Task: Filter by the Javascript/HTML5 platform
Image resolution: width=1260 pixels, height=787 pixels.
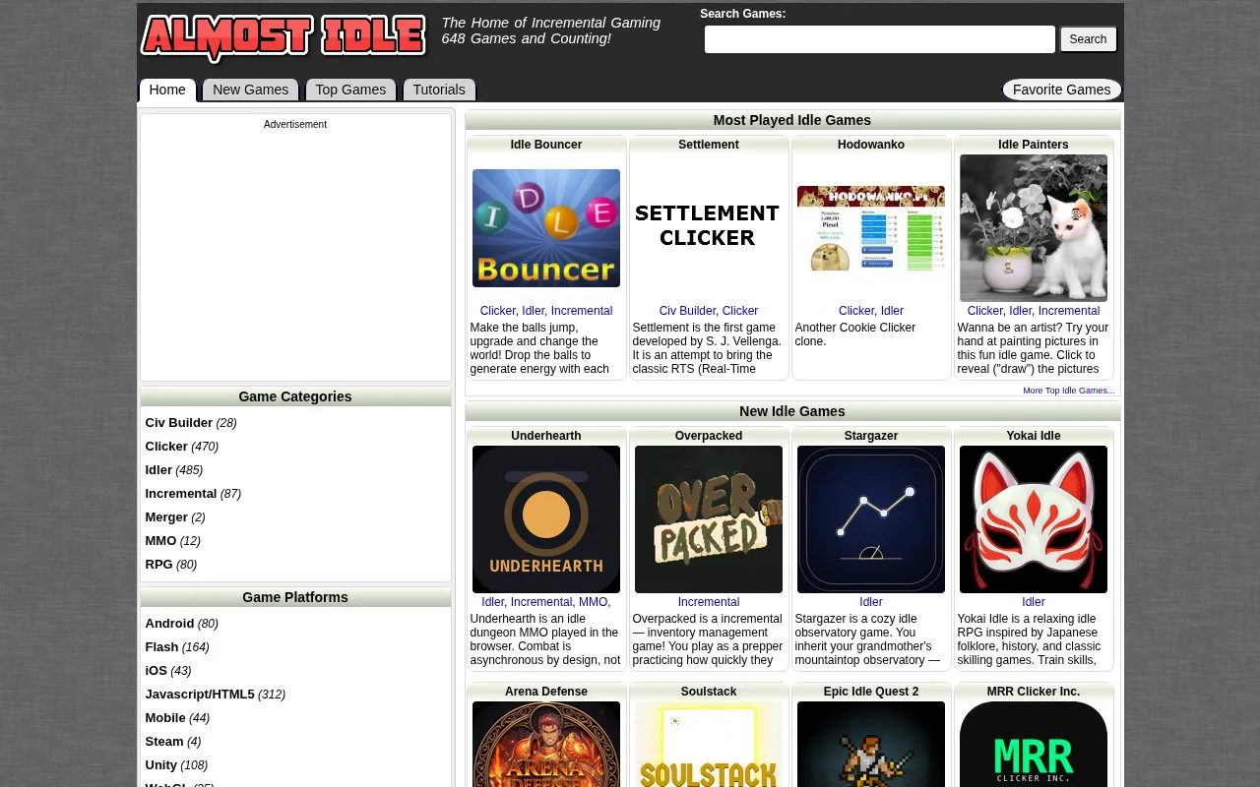Action: pos(200,695)
